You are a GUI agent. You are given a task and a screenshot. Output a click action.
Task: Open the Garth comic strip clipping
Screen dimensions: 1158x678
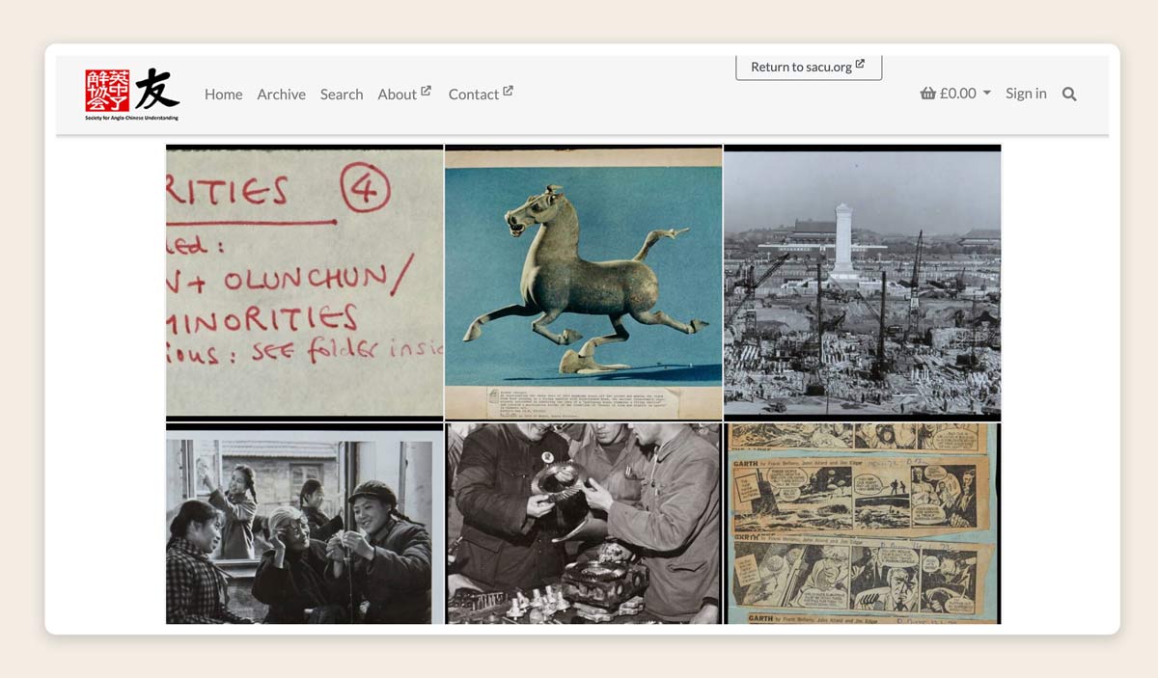point(862,523)
